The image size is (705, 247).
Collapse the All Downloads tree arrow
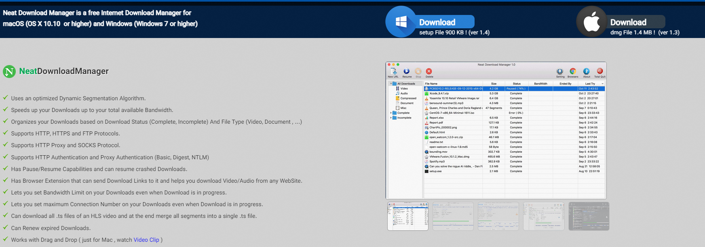click(391, 84)
